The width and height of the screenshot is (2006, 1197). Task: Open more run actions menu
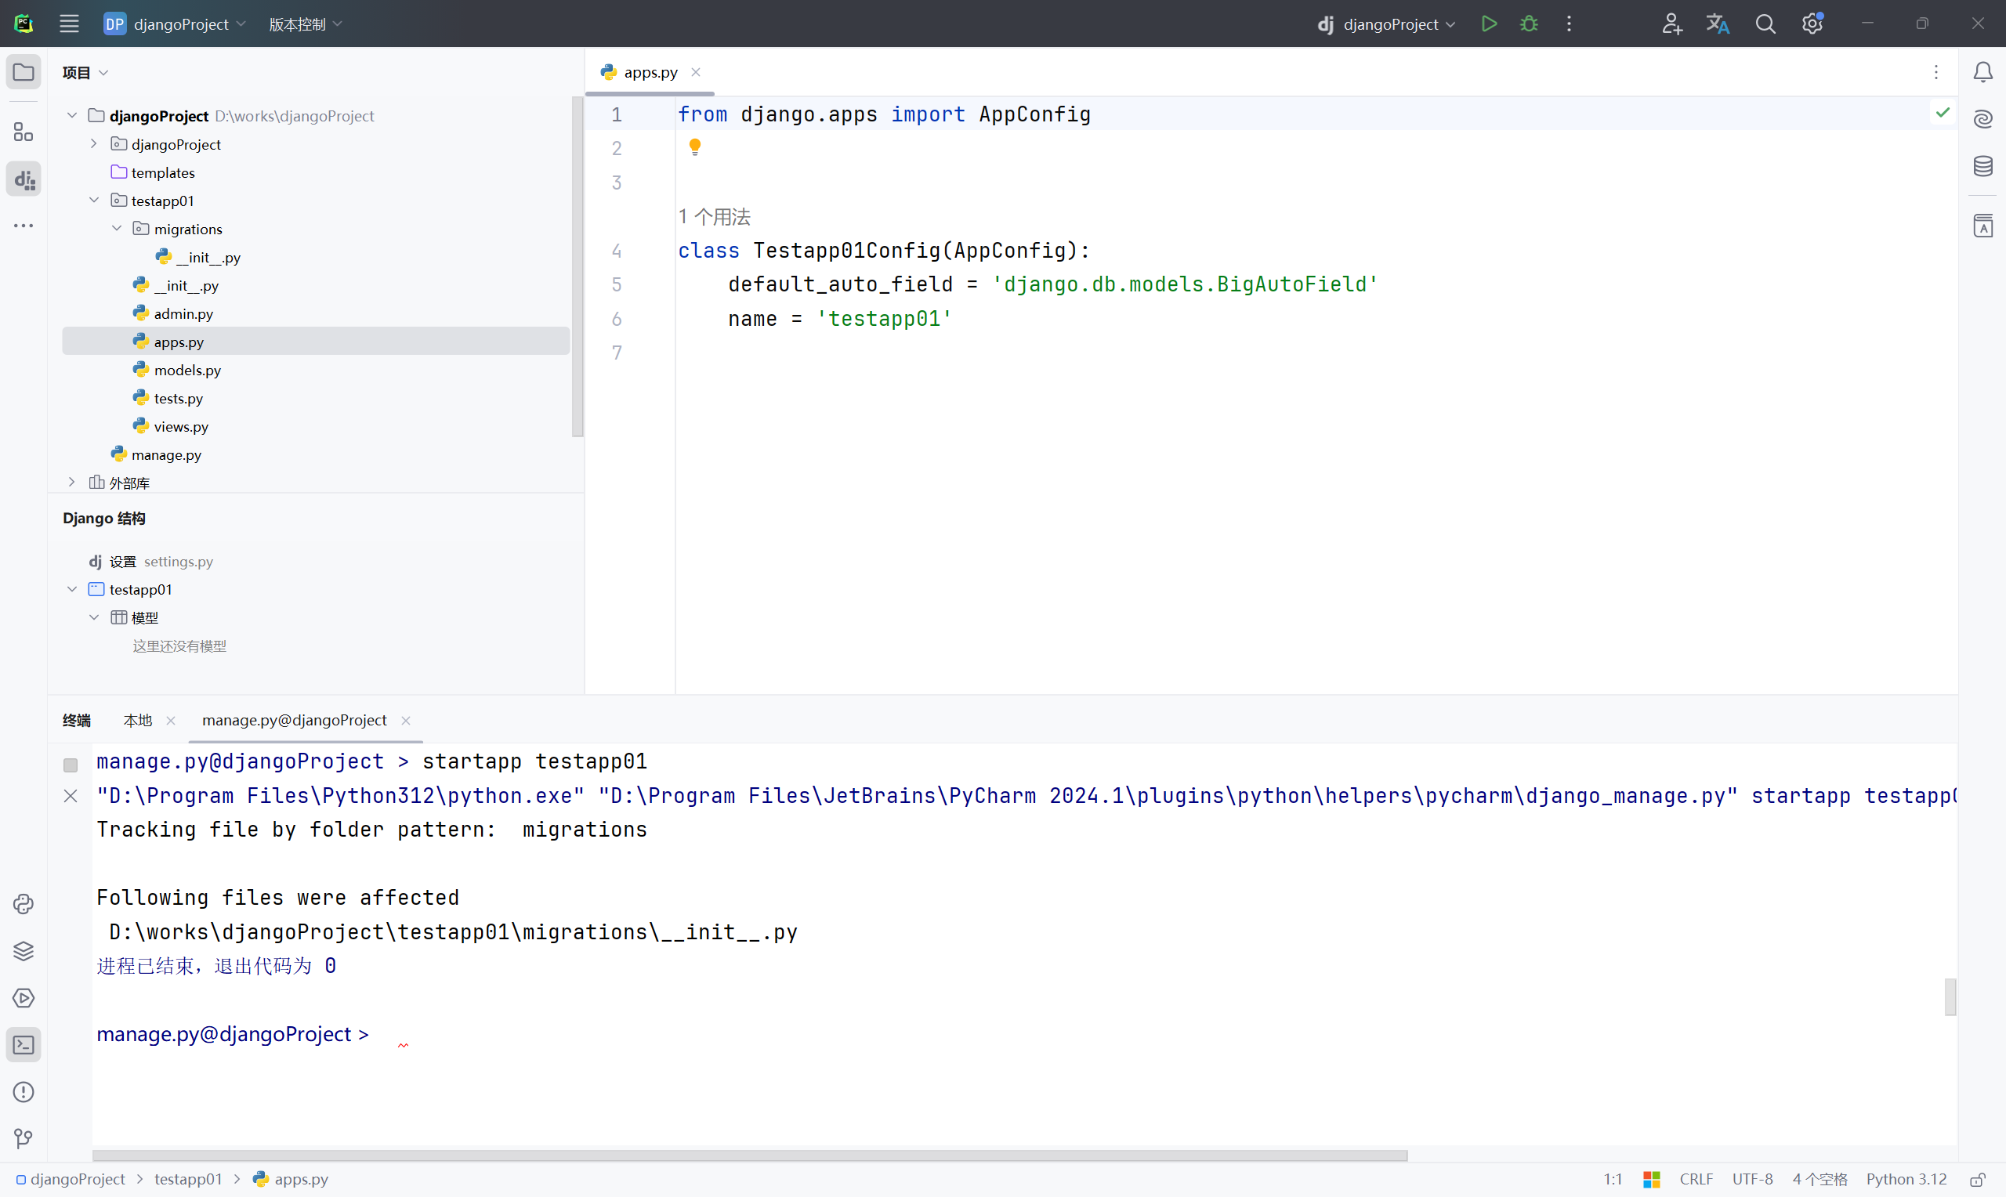click(x=1569, y=24)
